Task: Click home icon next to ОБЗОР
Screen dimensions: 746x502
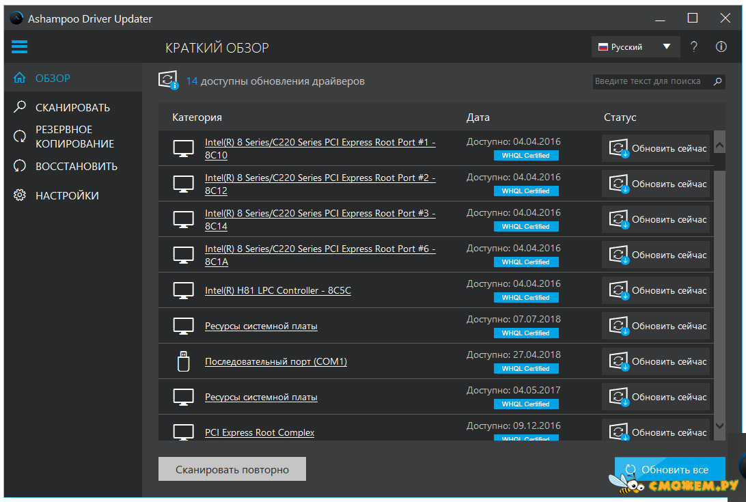Action: coord(20,78)
